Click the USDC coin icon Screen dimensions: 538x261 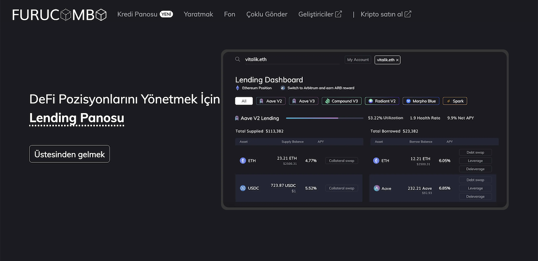pos(243,188)
